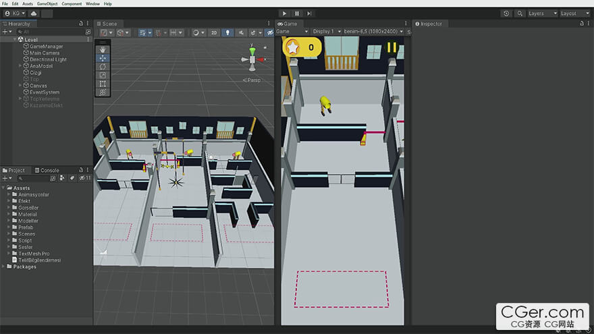Screen dimensions: 594x334
Task: Toggle scene lighting bulb icon
Action: tap(227, 32)
